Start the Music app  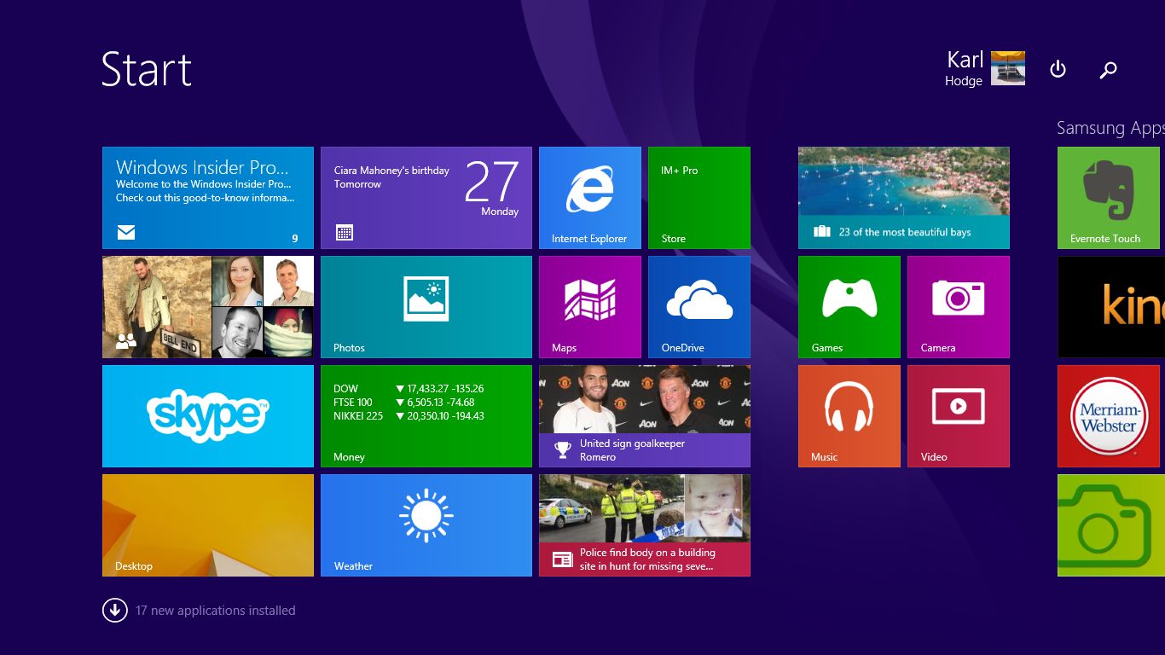pos(849,416)
